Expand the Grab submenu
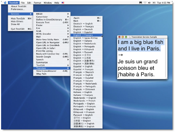 pyautogui.click(x=52, y=31)
